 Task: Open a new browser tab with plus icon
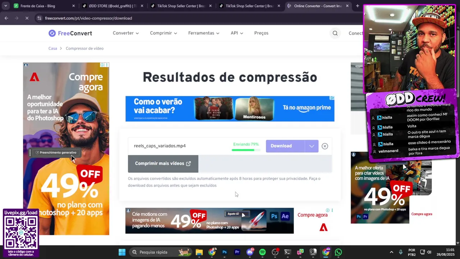click(357, 6)
